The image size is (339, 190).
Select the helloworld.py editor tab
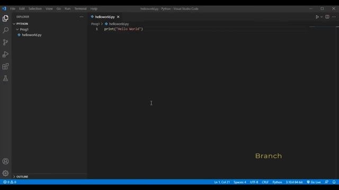[105, 17]
